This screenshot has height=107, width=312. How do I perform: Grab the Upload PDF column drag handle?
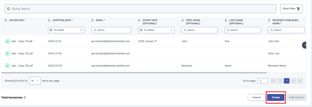[x=6, y=20]
